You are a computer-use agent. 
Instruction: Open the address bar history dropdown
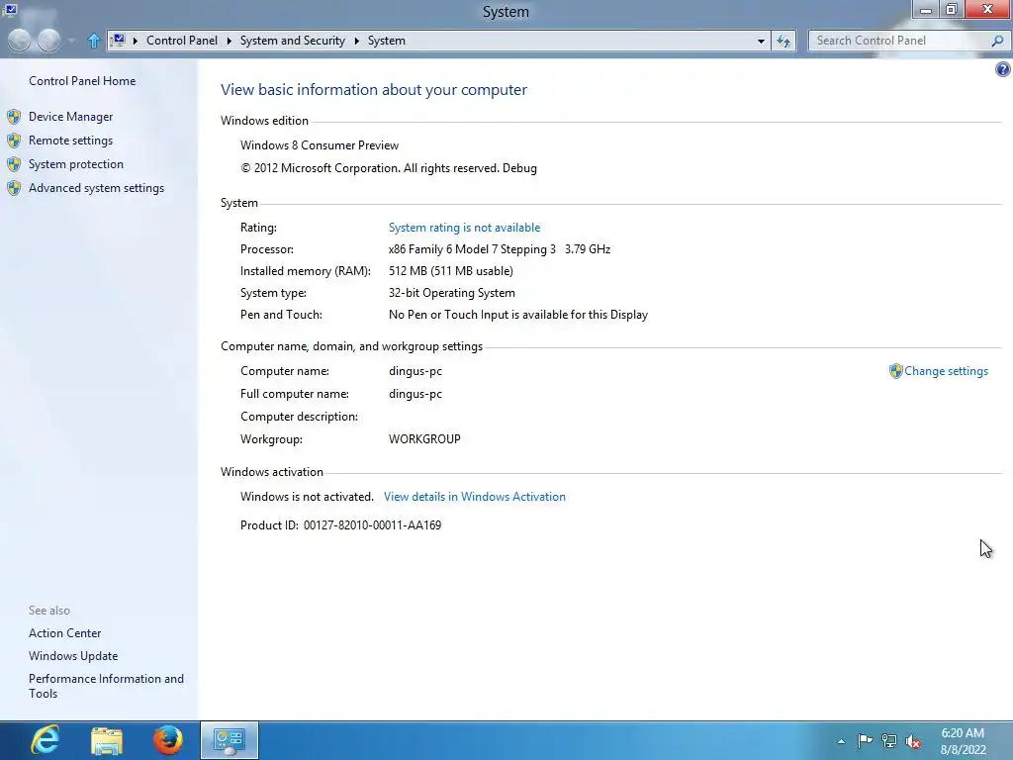761,41
